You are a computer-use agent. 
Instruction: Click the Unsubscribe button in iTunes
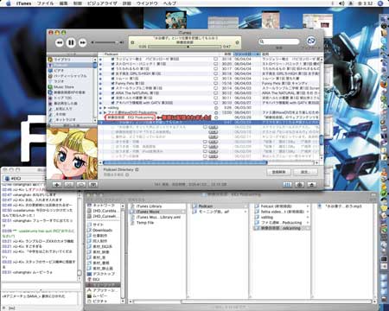tap(278, 172)
